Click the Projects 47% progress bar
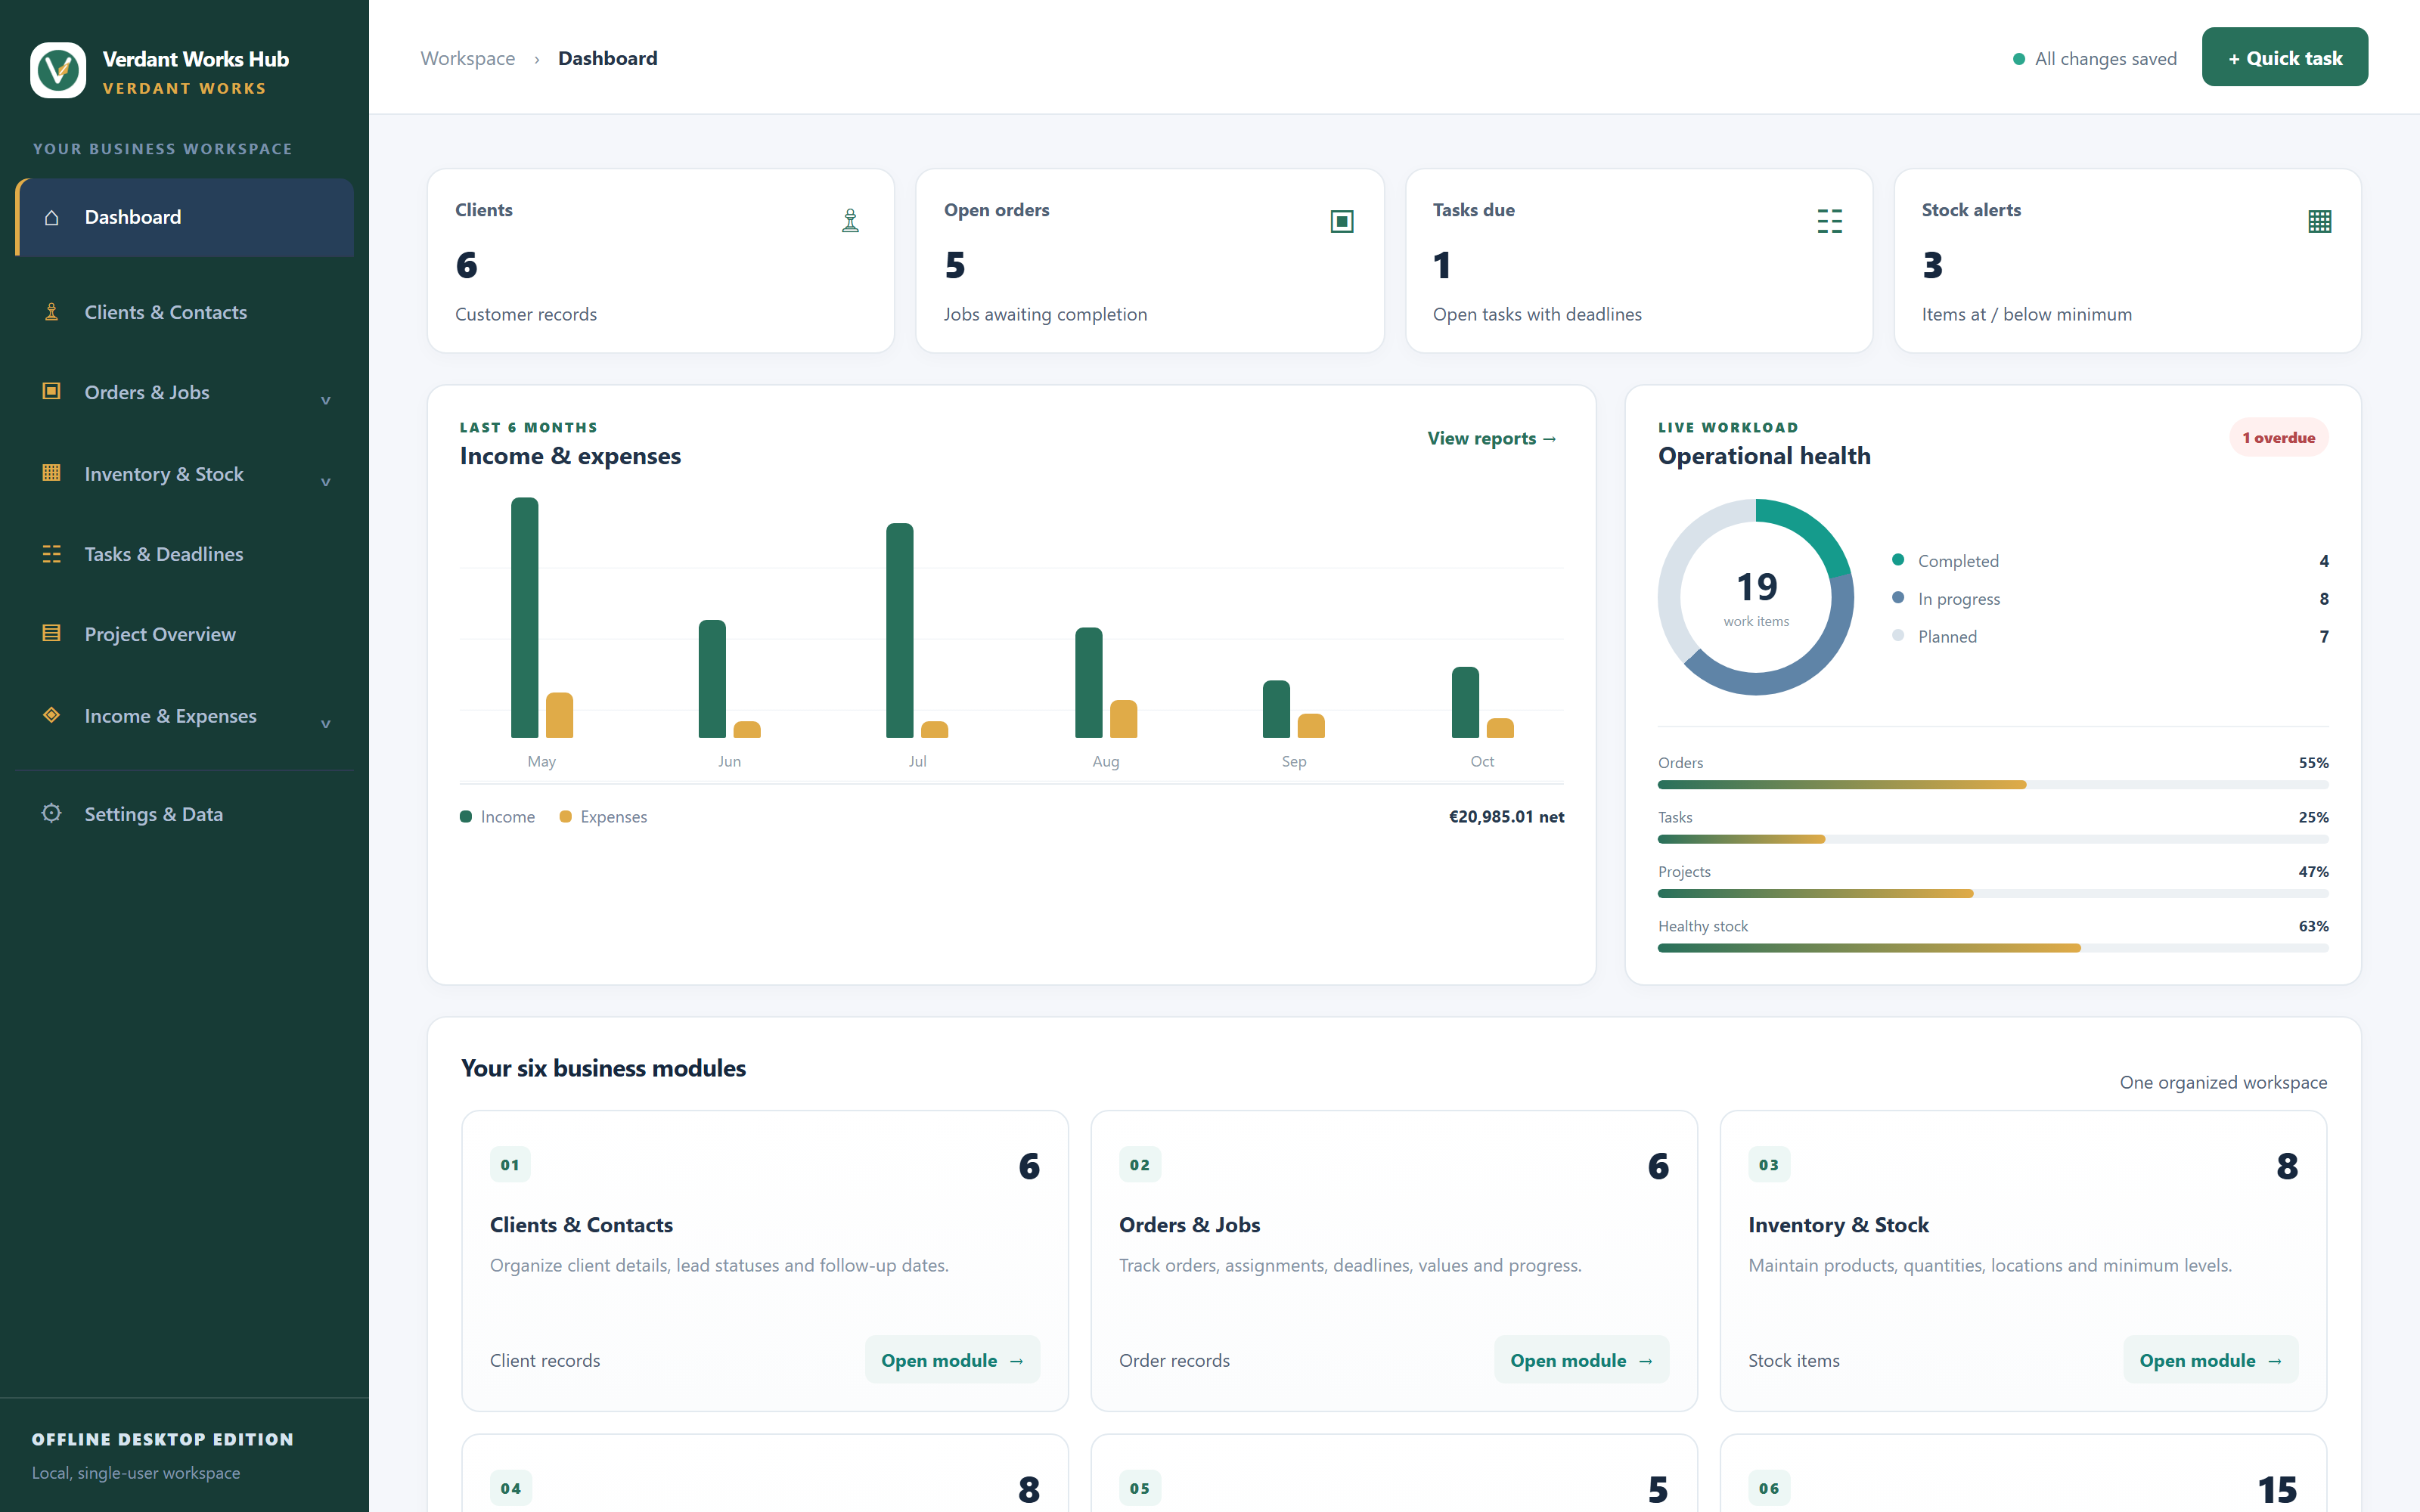Screen dimensions: 2420x1512 click(x=1992, y=893)
